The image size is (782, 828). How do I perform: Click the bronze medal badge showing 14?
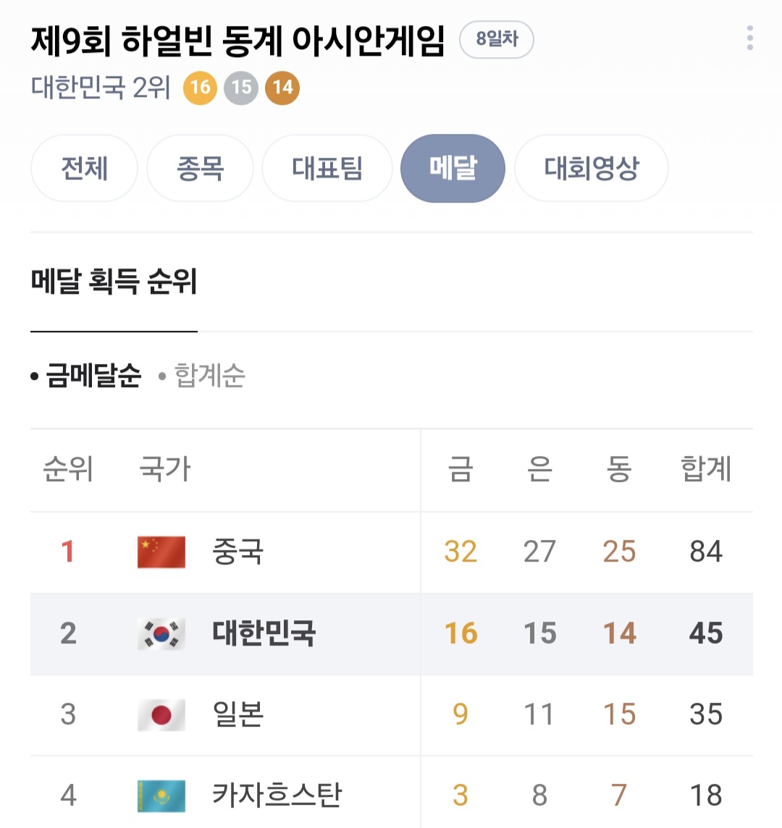282,88
